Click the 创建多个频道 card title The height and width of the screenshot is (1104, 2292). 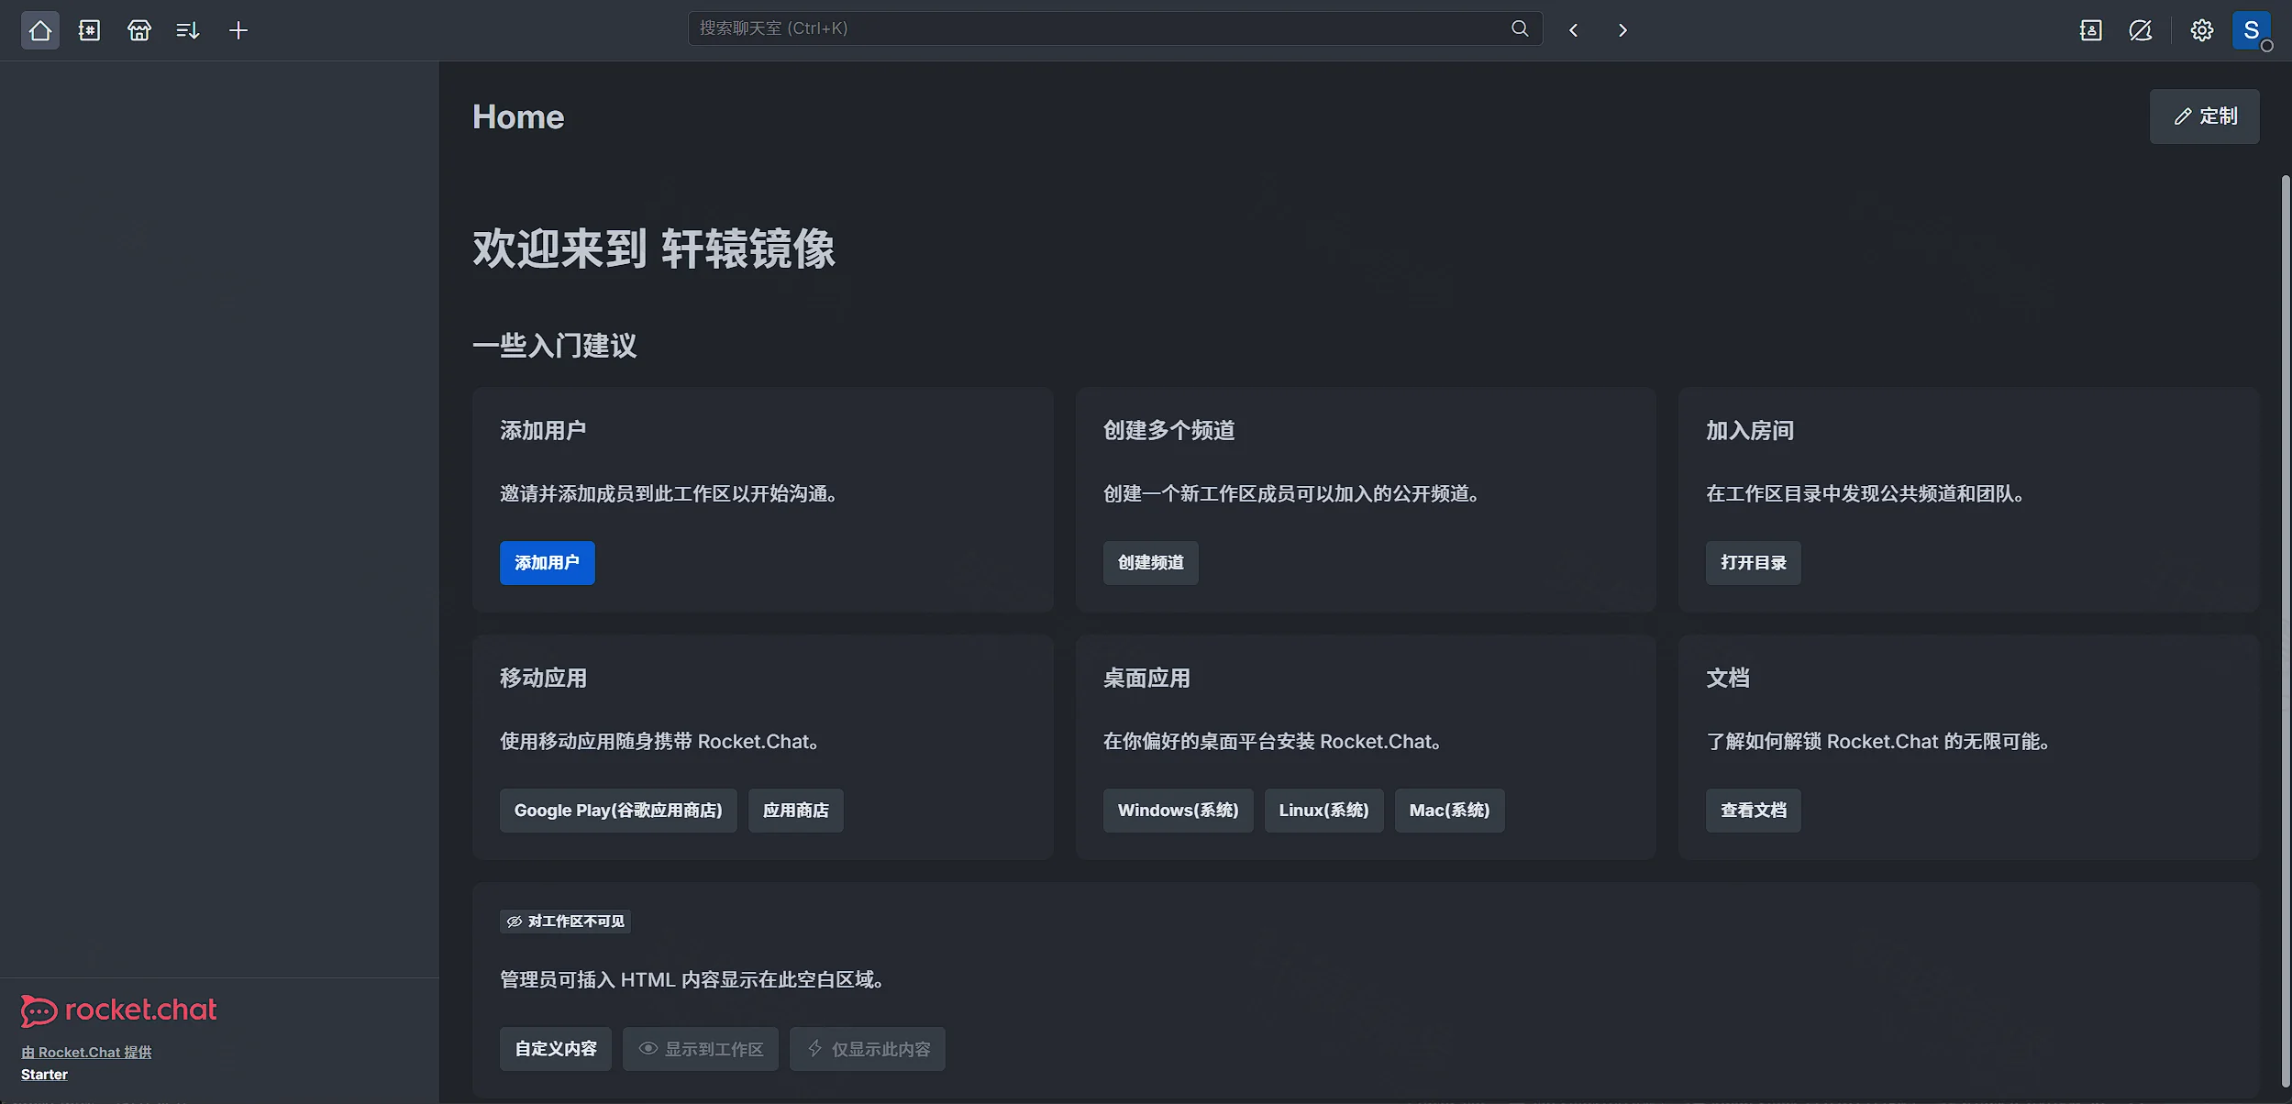click(x=1168, y=431)
